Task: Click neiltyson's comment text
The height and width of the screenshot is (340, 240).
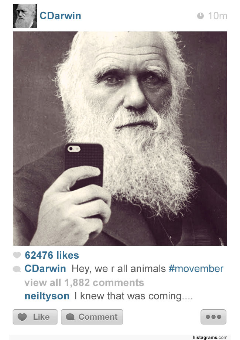Action: pos(133,296)
